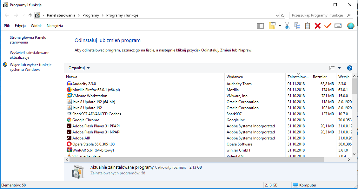Click the Adobe Flash Player 31 PPAPI icon
Image resolution: width=358 pixels, height=189 pixels.
tap(69, 126)
